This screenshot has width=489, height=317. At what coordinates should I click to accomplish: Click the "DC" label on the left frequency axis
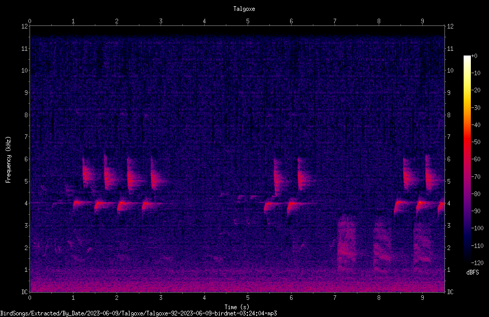[25, 292]
